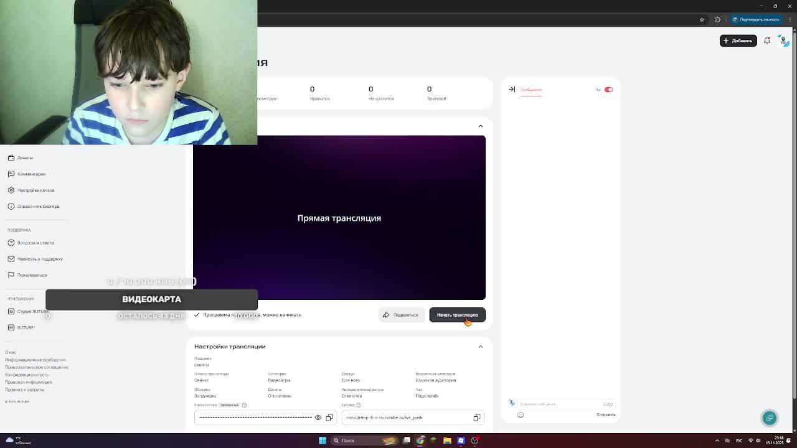Click the О нас footer link
The height and width of the screenshot is (448, 797).
click(x=11, y=352)
